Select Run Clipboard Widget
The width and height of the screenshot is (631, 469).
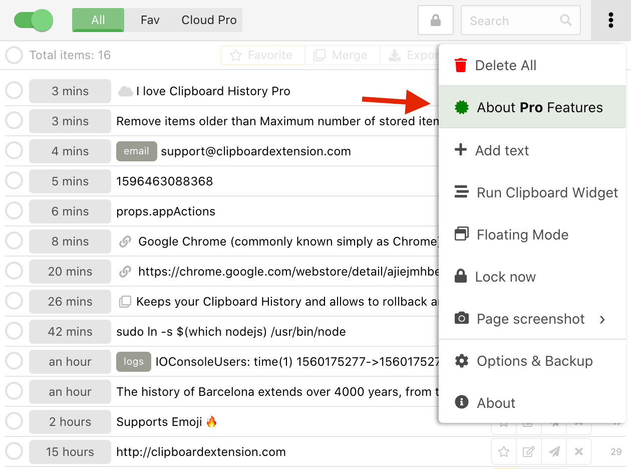coord(532,192)
